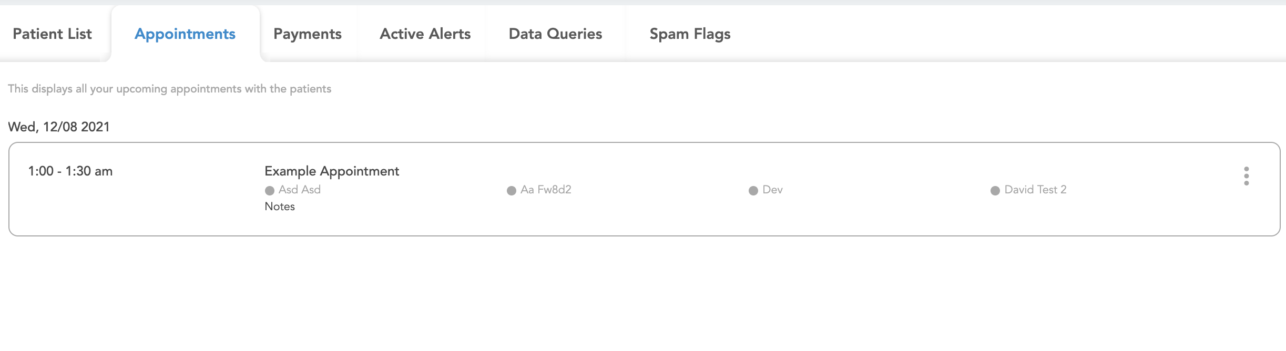This screenshot has width=1286, height=351.
Task: Click participant name David Test 2
Action: (1035, 190)
